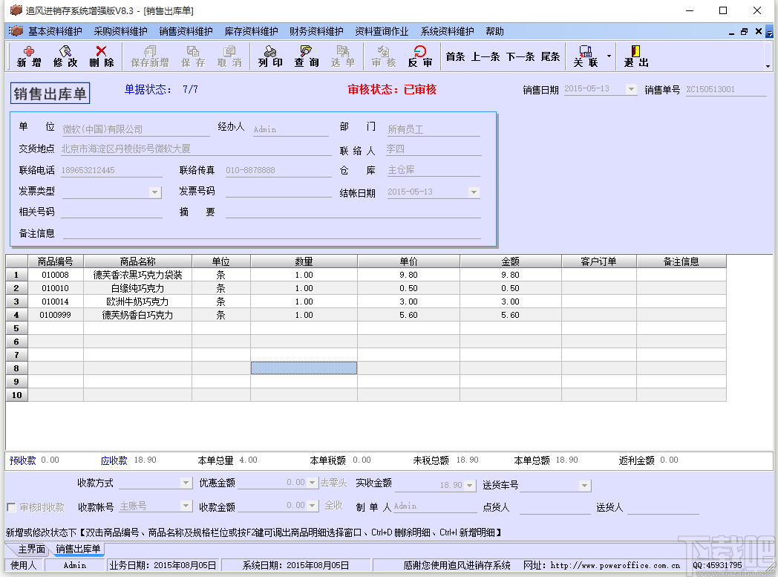This screenshot has width=778, height=577.
Task: Switch to the 主界面 tab
Action: click(31, 550)
